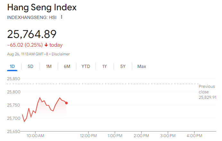The width and height of the screenshot is (222, 141).
Task: Select the 1D time range tab
Action: pos(12,67)
